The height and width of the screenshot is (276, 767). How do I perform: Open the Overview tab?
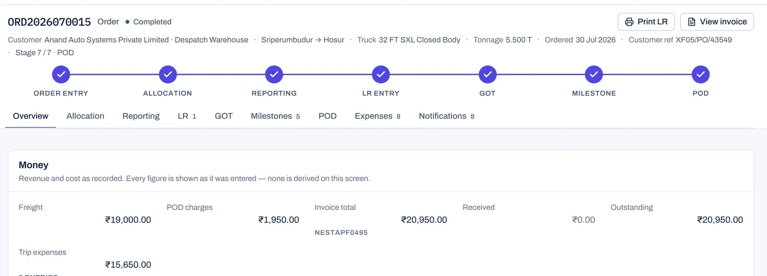pyautogui.click(x=31, y=116)
